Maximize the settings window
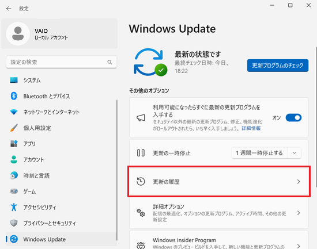Viewport: 317px width, 249px height. [x=290, y=5]
